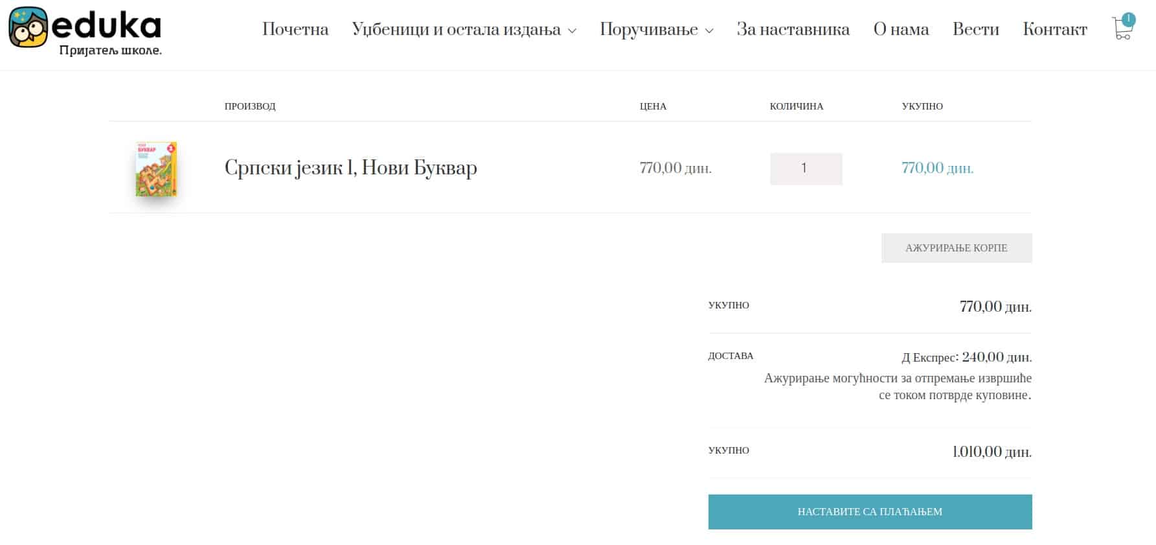Viewport: 1156px width, 545px height.
Task: Open the За наставника page
Action: click(793, 29)
